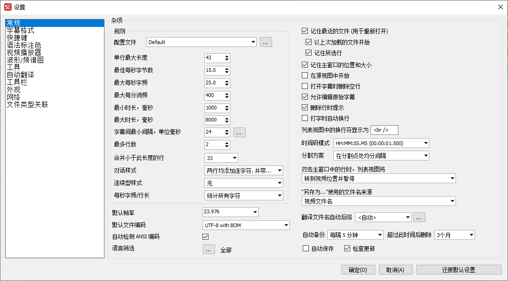
Task: Enable 自动保存 checkbox
Action: pos(306,249)
